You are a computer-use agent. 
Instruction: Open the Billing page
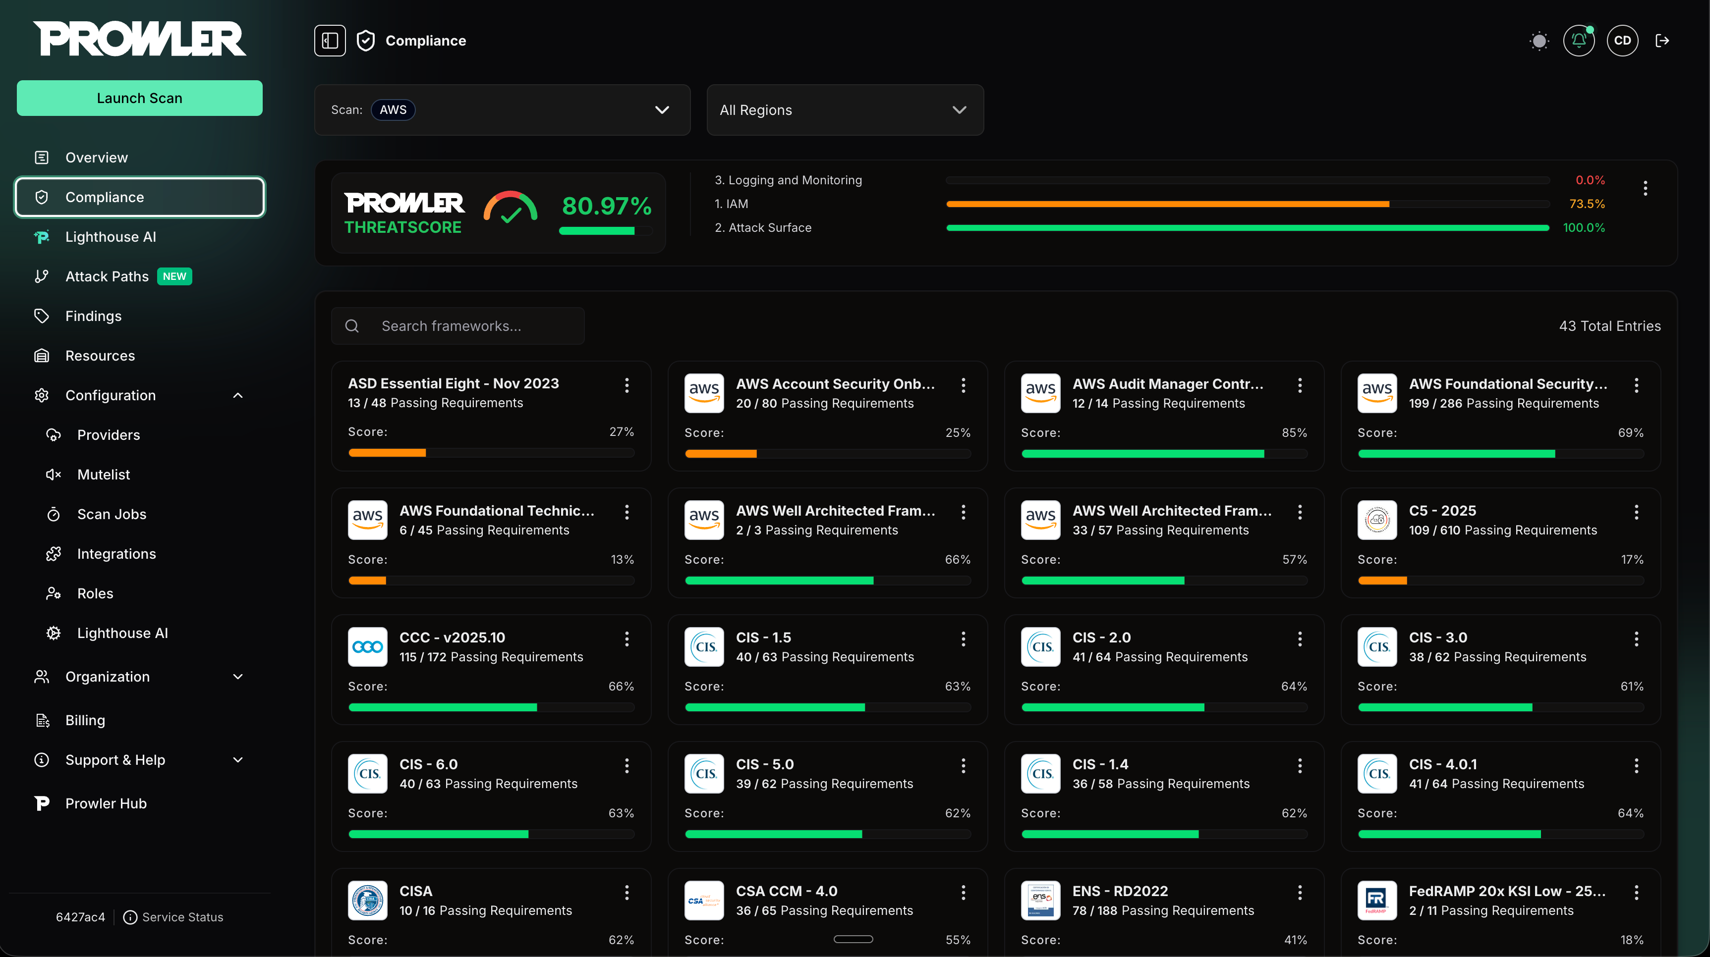pyautogui.click(x=139, y=720)
